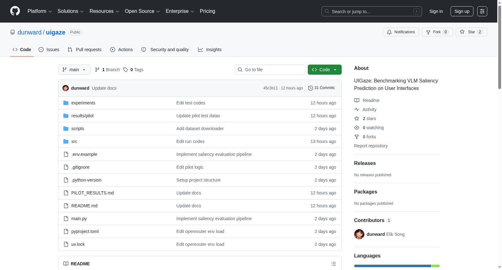Click the dunward avatar in commit header
Screen dimensions: 502x270
click(66, 88)
